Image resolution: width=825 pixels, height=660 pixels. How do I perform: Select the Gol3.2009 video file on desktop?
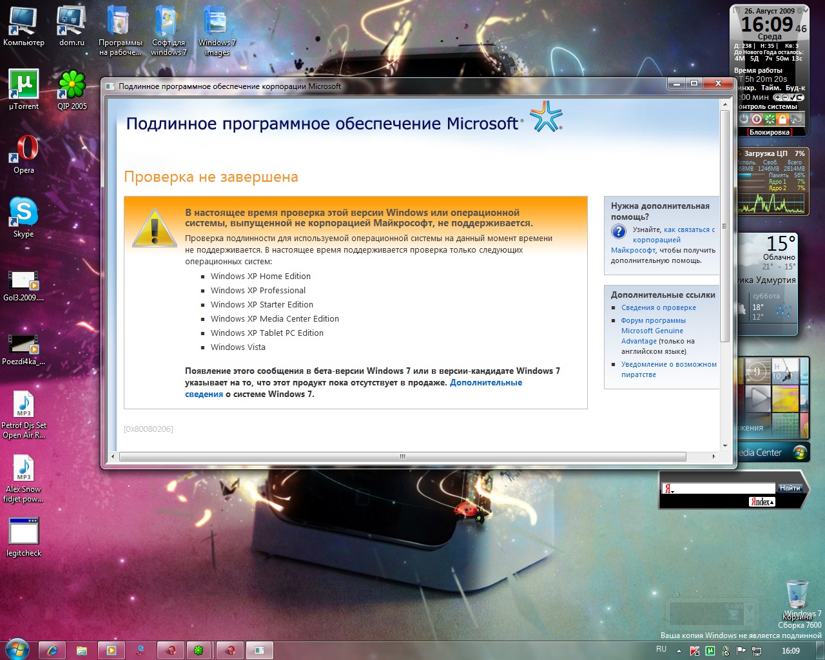(x=24, y=286)
